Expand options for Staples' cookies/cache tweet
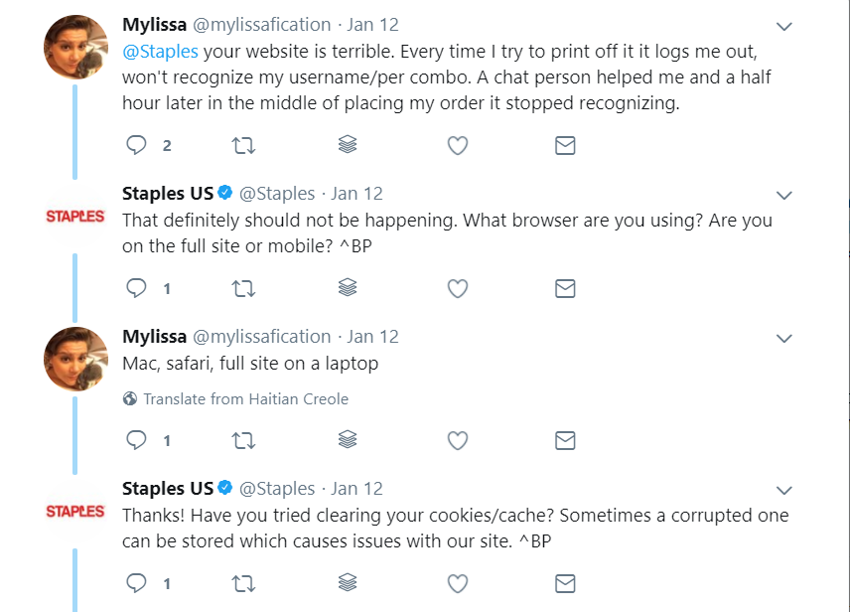The image size is (850, 612). click(783, 490)
